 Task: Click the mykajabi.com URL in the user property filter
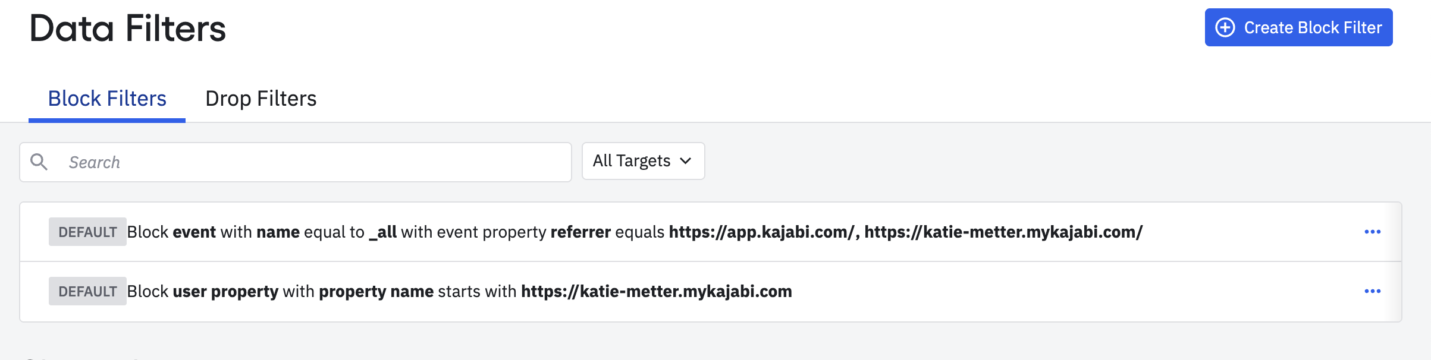[x=657, y=292]
